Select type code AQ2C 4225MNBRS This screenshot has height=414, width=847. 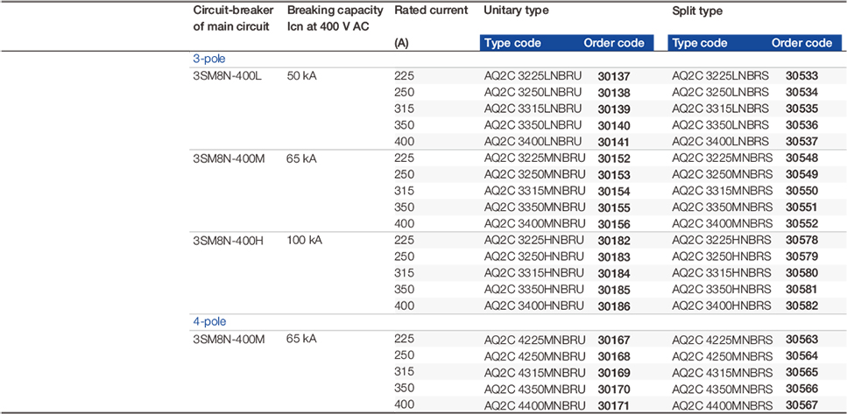pyautogui.click(x=720, y=339)
